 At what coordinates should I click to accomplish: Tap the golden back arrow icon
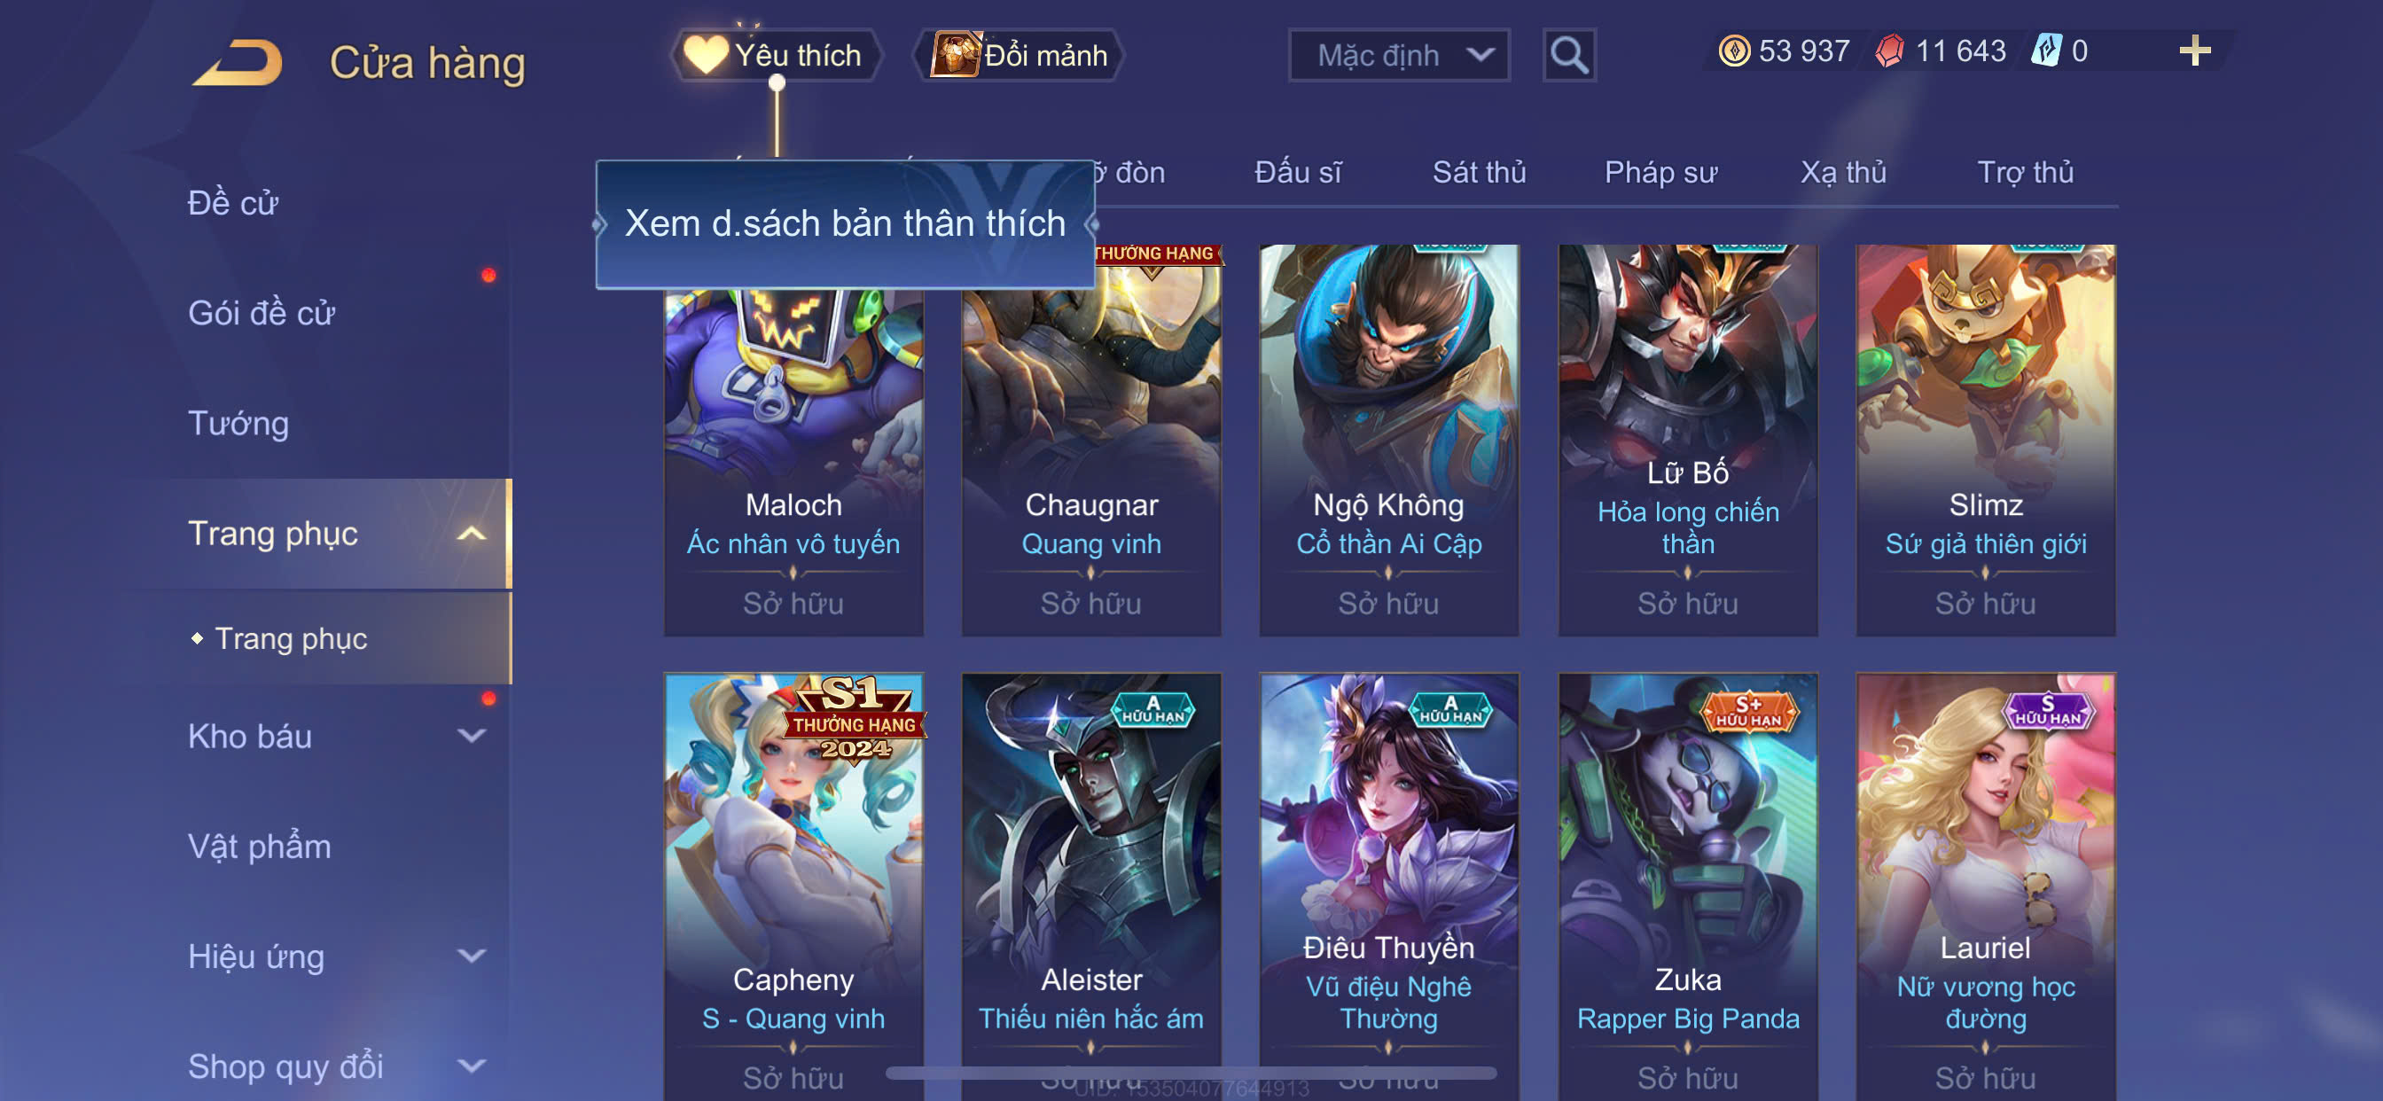238,61
